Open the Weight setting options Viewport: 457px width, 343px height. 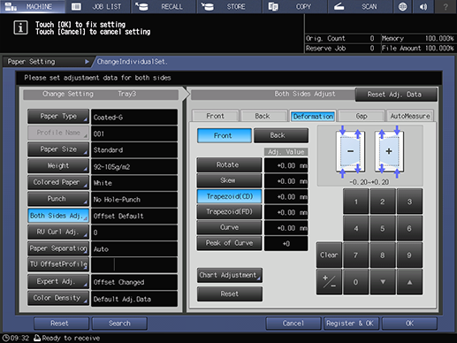click(x=58, y=166)
